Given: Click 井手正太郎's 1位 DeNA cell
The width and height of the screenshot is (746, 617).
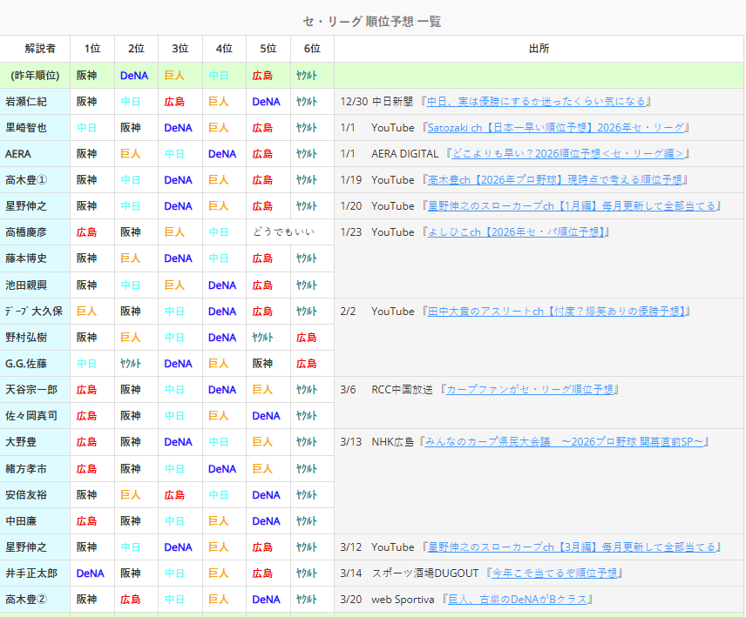Looking at the screenshot, I should (91, 573).
